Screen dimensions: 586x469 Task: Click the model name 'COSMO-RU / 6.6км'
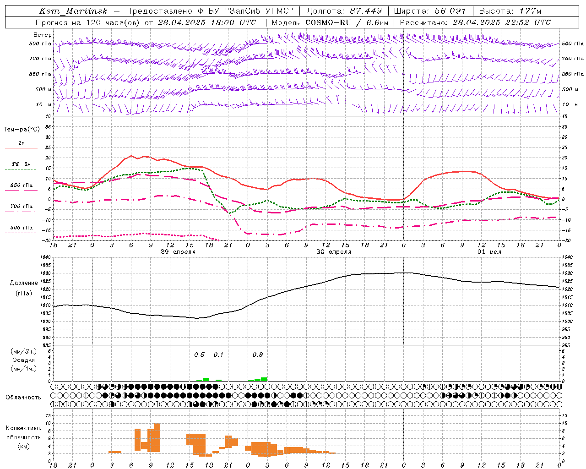pos(347,22)
